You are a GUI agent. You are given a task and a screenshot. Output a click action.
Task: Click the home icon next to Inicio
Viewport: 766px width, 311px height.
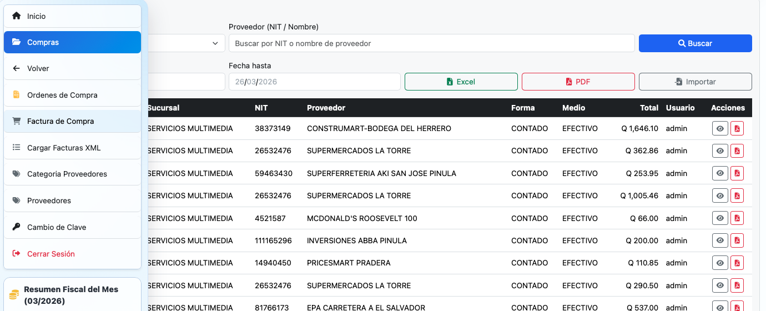click(16, 16)
